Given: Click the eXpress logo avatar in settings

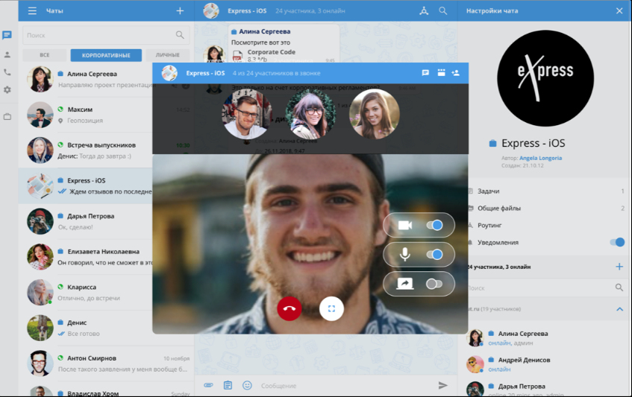Looking at the screenshot, I should (545, 78).
